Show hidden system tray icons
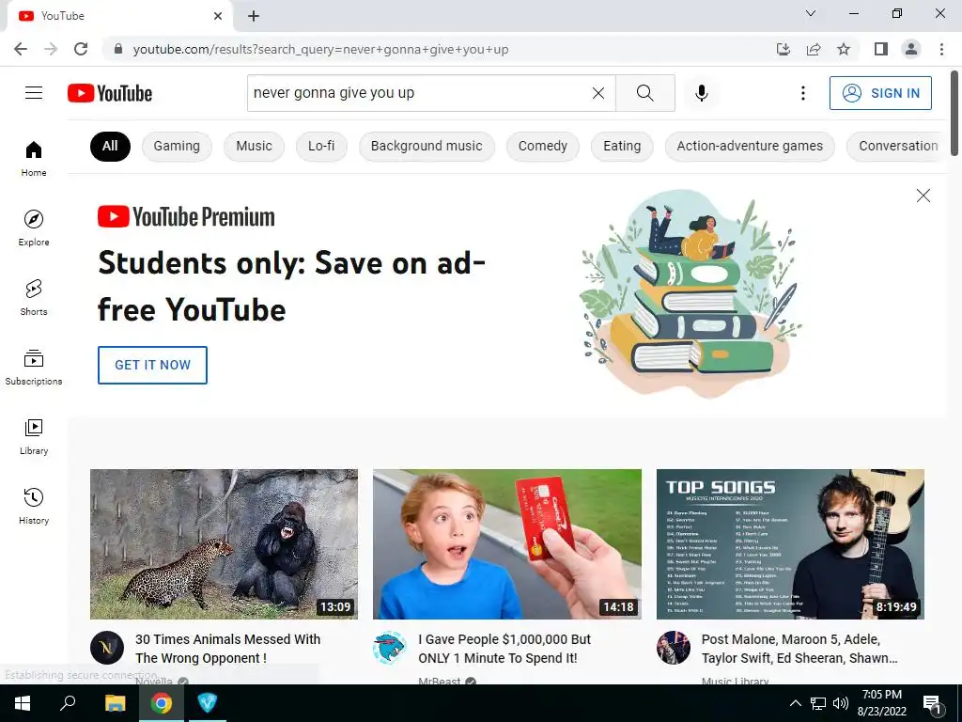Image resolution: width=962 pixels, height=722 pixels. (x=795, y=703)
